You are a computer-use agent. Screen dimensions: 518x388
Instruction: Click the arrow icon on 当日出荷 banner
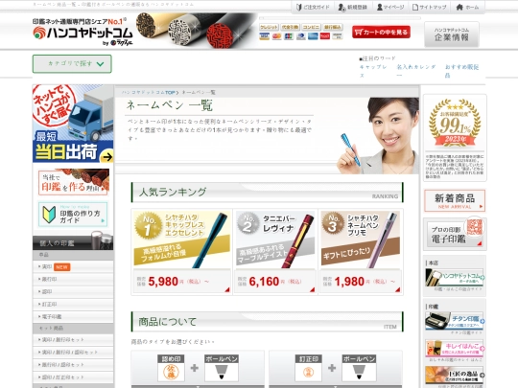(106, 157)
